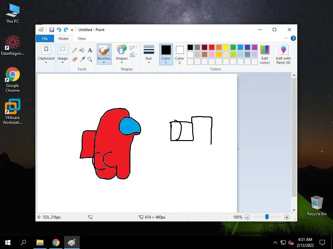Image resolution: width=333 pixels, height=249 pixels.
Task: Pick the red color swatch
Action: click(212, 47)
